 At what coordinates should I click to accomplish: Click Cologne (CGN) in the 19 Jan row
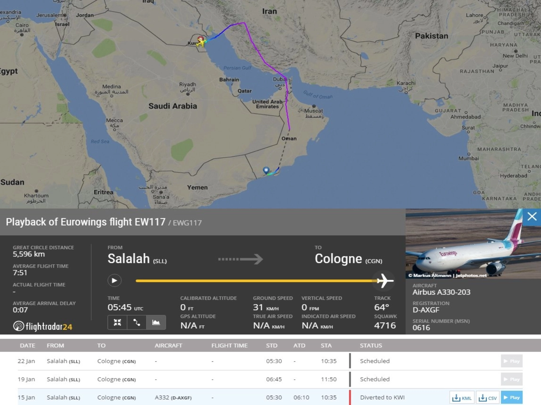116,379
